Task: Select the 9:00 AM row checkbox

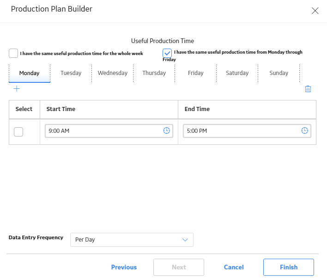Action: pos(18,132)
